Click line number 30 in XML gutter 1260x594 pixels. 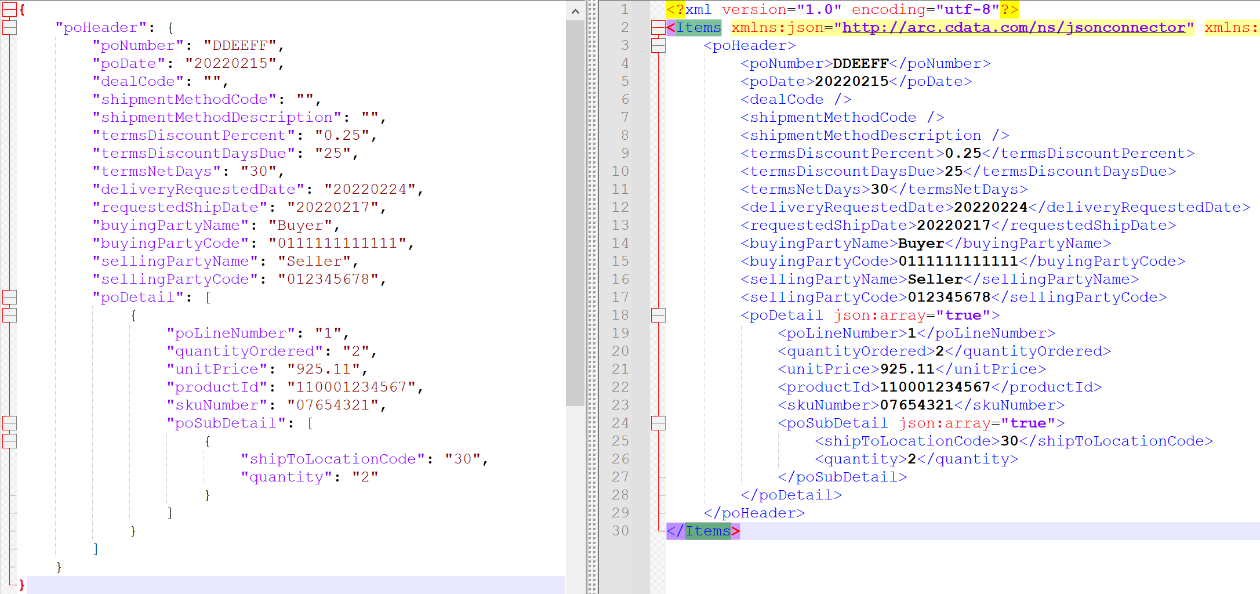click(x=620, y=531)
